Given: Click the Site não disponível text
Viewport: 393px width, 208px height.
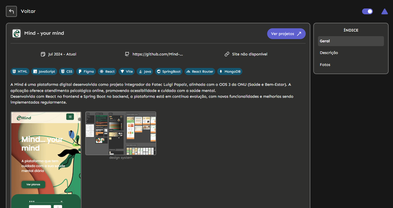Looking at the screenshot, I should pyautogui.click(x=250, y=54).
